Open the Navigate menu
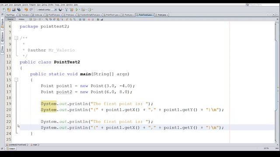This screenshot has height=157, width=280. click(17, 5)
